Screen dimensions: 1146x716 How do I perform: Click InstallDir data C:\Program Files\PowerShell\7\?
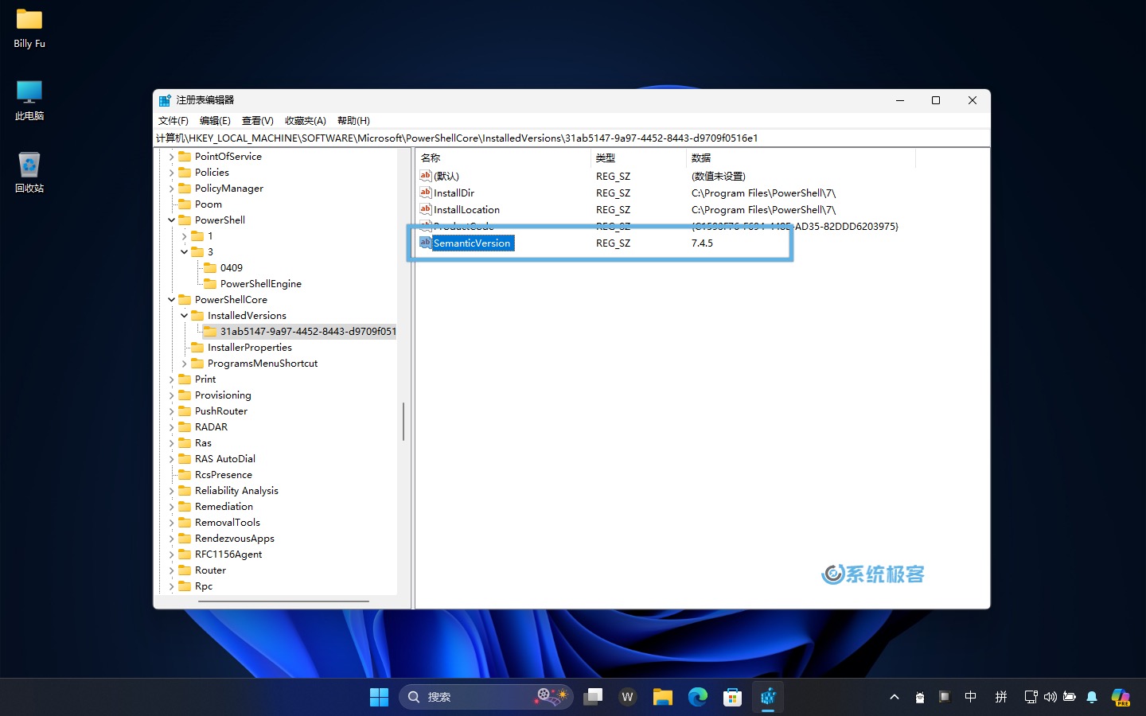(x=763, y=193)
